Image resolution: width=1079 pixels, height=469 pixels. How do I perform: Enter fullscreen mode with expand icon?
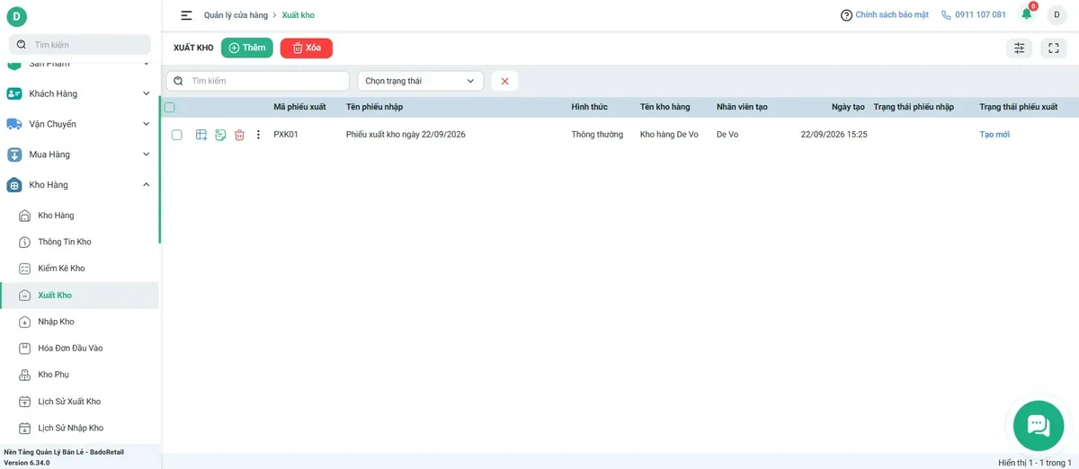(1053, 49)
